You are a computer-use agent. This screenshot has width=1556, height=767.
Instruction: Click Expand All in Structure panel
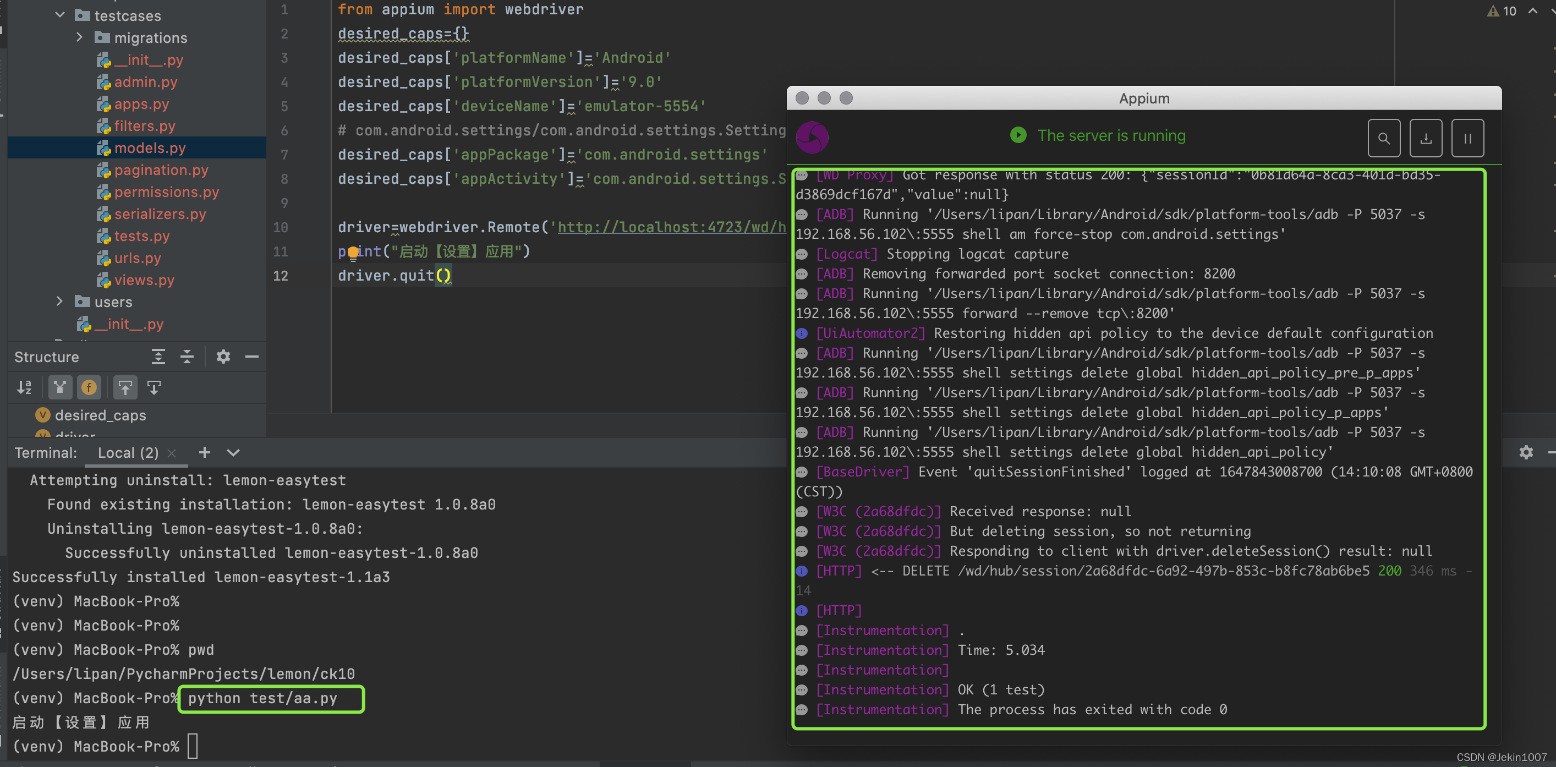point(158,357)
